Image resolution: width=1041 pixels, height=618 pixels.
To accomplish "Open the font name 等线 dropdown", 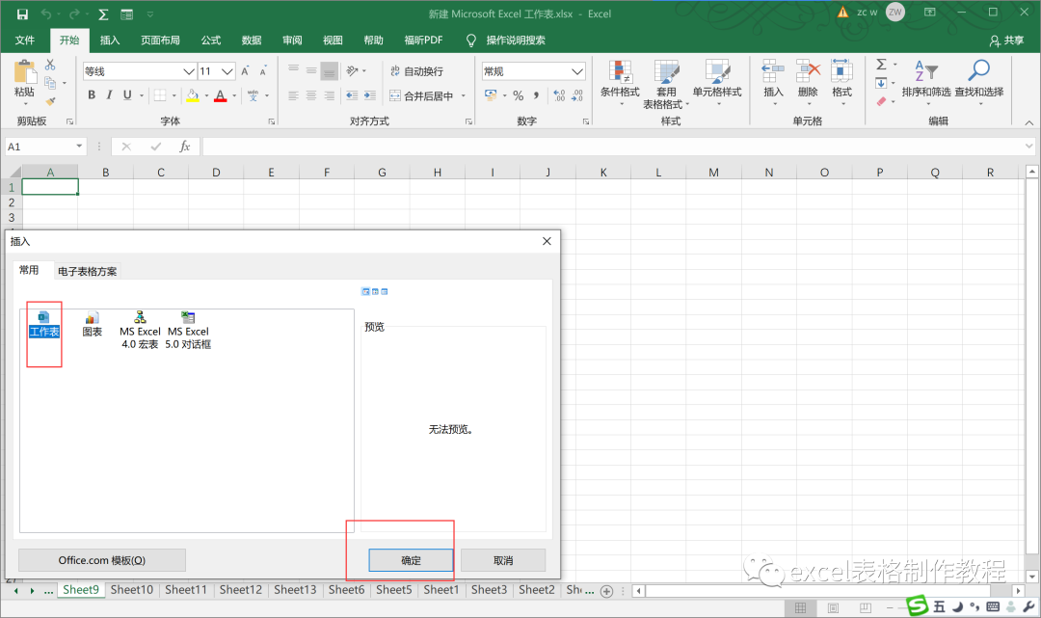I will [189, 71].
